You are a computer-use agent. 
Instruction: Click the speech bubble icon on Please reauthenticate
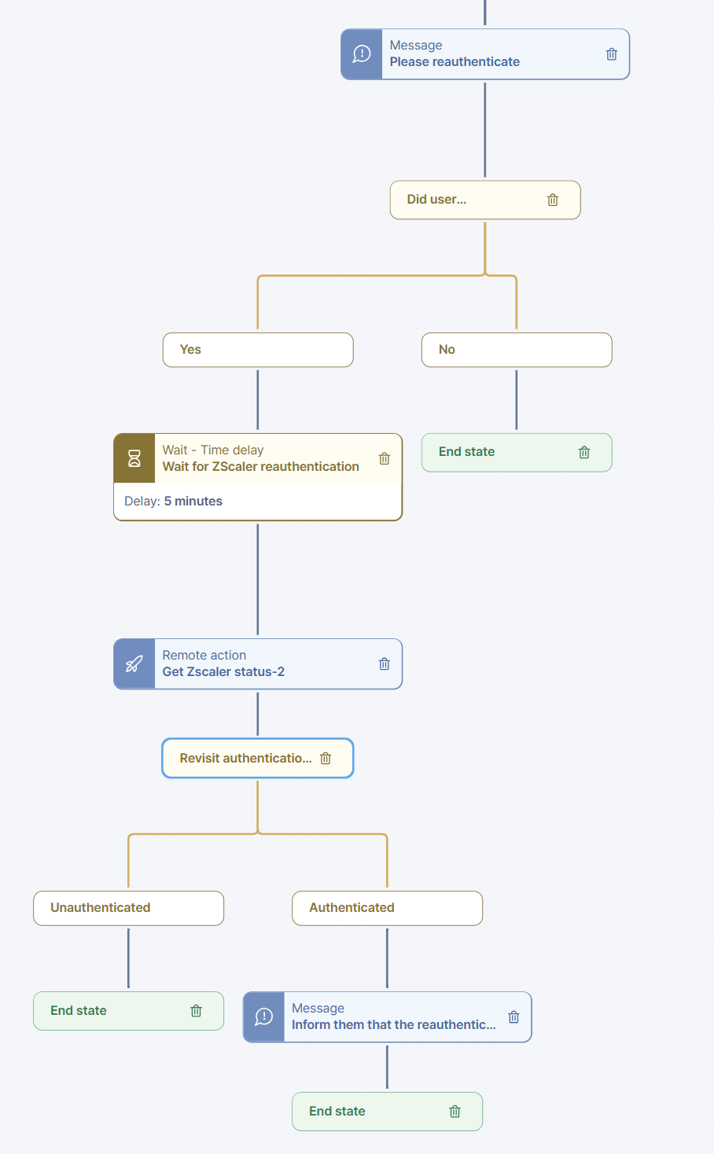(x=362, y=54)
